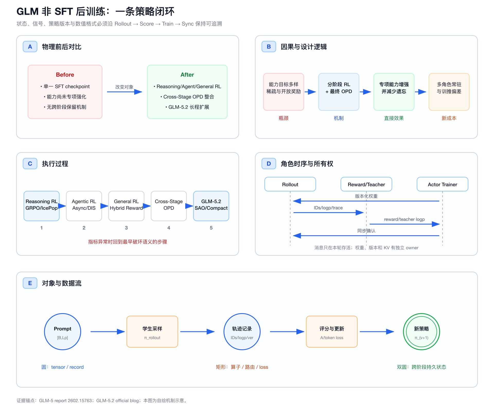Click the 瓶颈 caption

[284, 118]
